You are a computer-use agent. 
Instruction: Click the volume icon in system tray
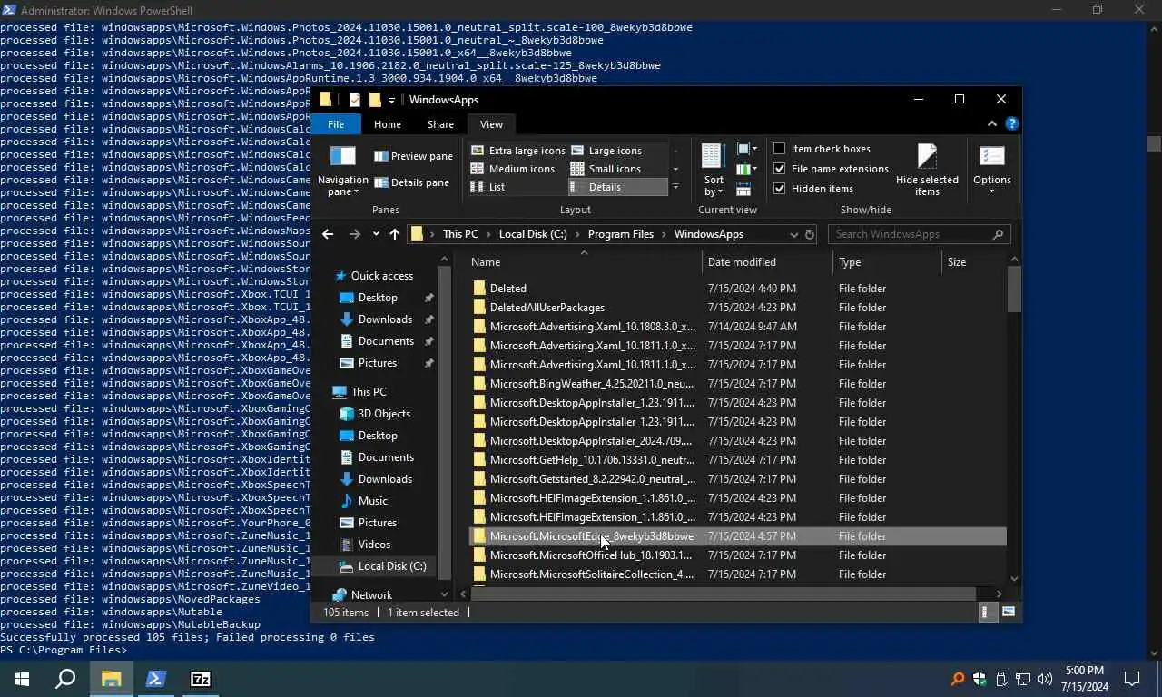(1044, 679)
